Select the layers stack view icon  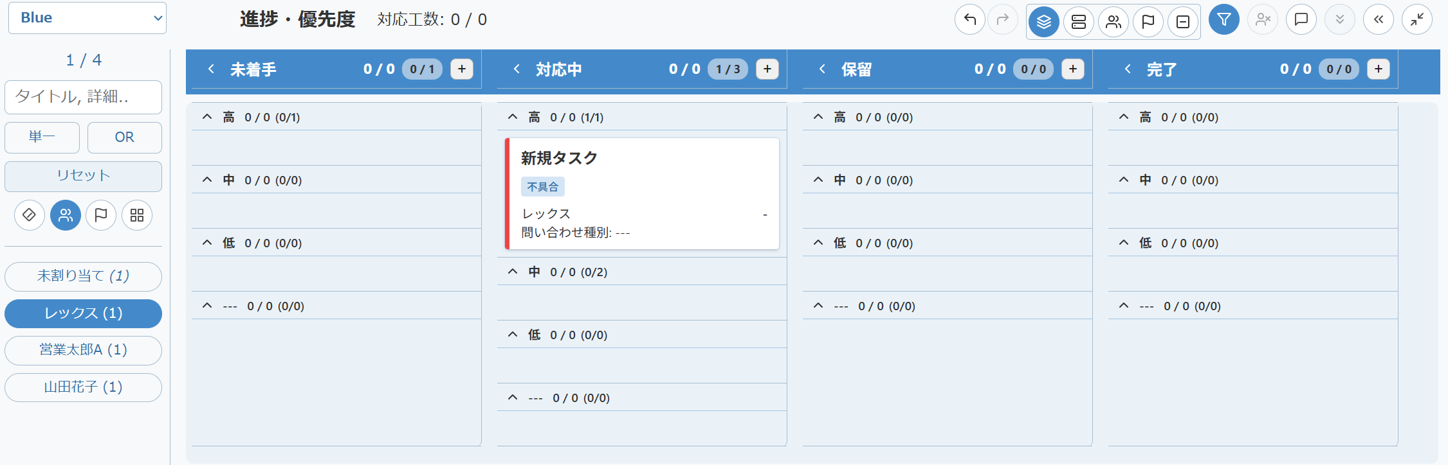point(1044,22)
